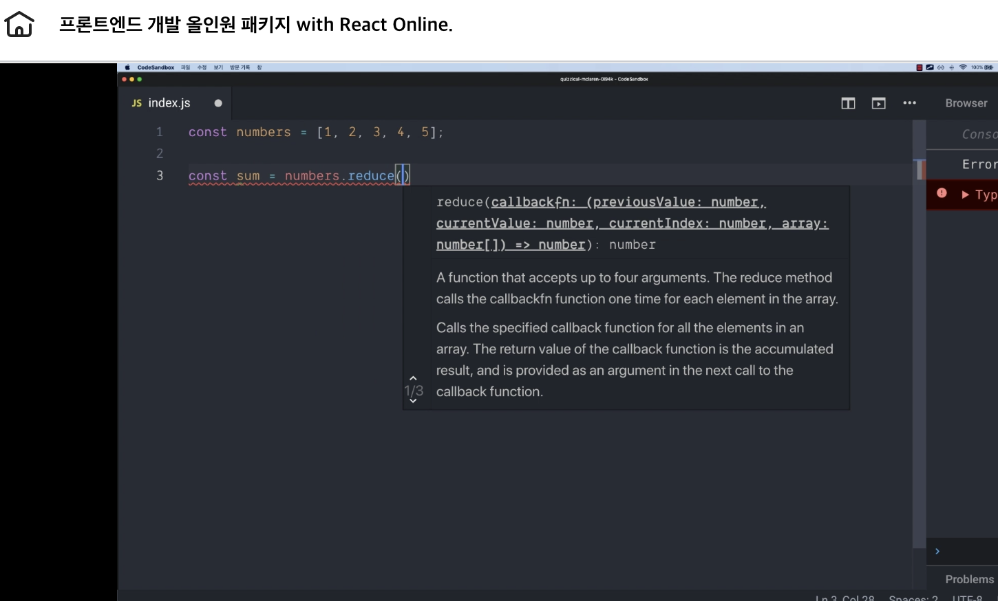
Task: Open the CodeSandbox app menu
Action: pos(156,67)
